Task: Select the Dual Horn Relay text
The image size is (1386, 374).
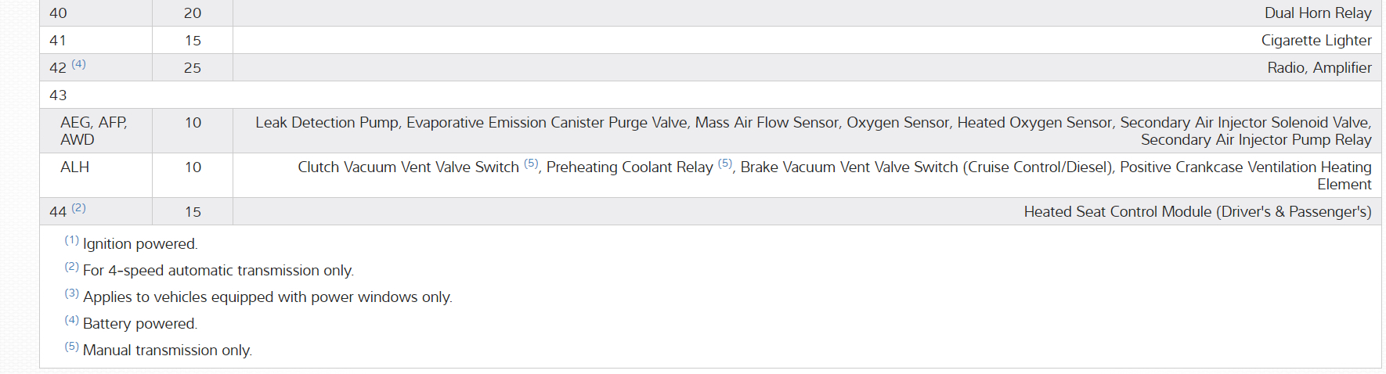Action: [x=1318, y=13]
